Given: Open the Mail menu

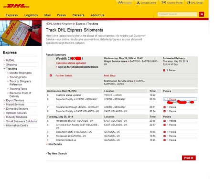Looking at the screenshot, I should pos(47,15).
